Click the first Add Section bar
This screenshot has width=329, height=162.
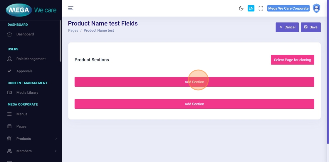pos(194,82)
